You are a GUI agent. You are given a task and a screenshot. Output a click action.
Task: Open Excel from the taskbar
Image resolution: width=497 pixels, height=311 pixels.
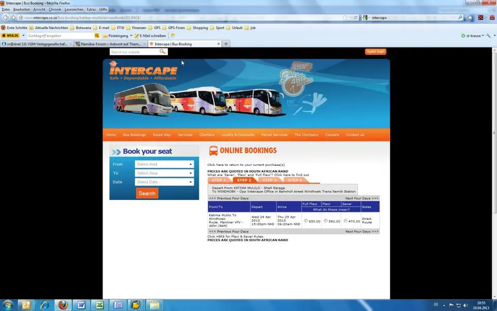click(99, 305)
